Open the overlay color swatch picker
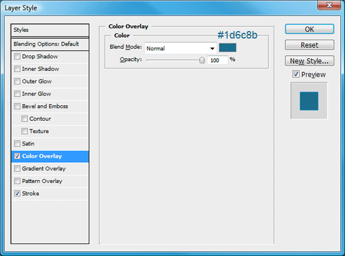This screenshot has width=345, height=256. 228,48
